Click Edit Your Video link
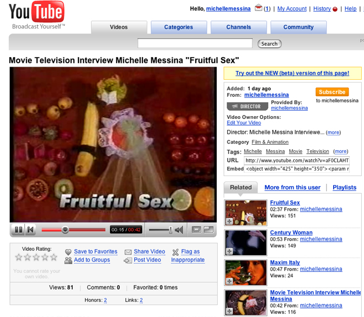This screenshot has width=364, height=317. (244, 123)
